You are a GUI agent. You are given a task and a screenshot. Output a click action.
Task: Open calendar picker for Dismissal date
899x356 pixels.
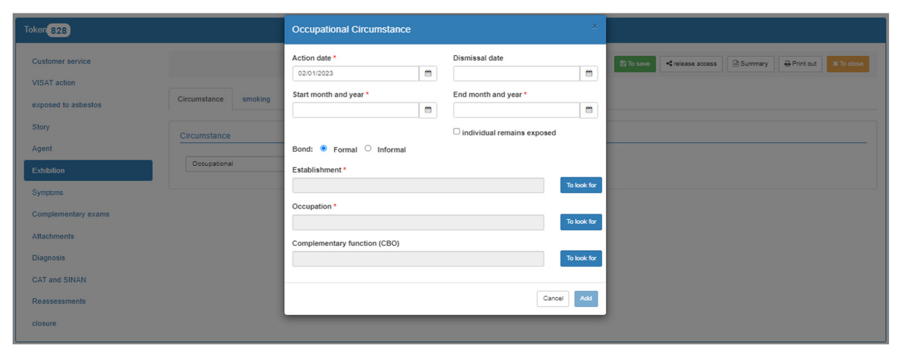pyautogui.click(x=589, y=74)
